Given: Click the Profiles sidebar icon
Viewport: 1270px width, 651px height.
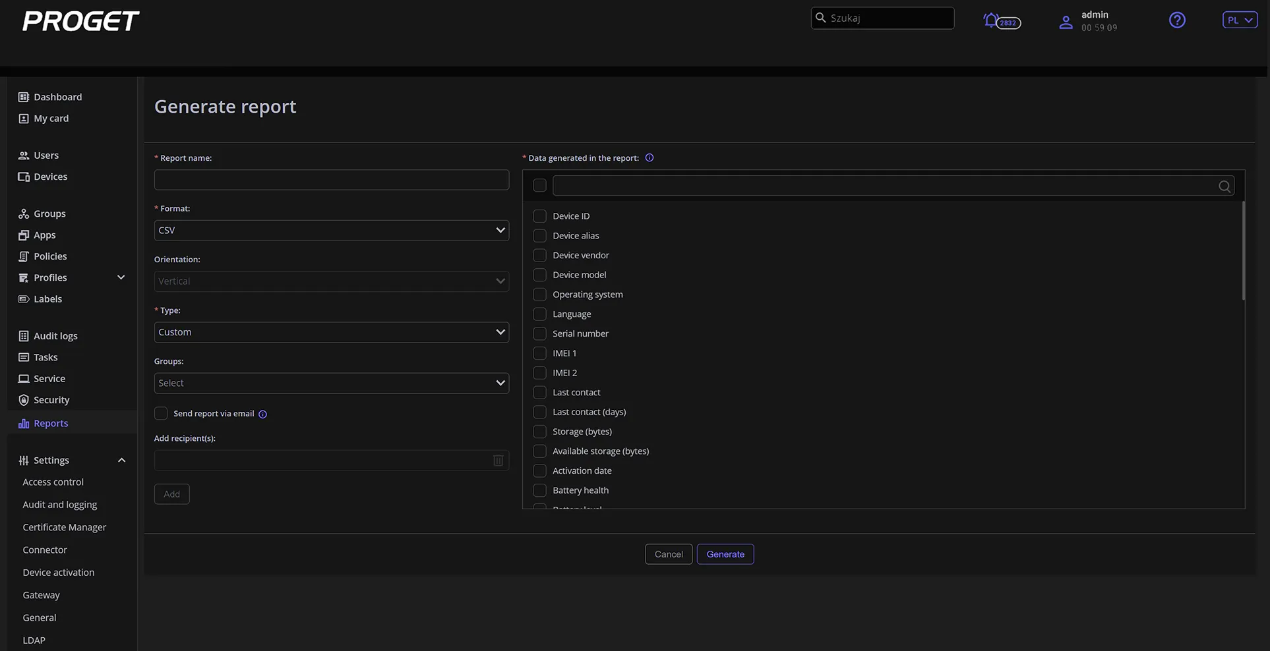Looking at the screenshot, I should coord(24,277).
